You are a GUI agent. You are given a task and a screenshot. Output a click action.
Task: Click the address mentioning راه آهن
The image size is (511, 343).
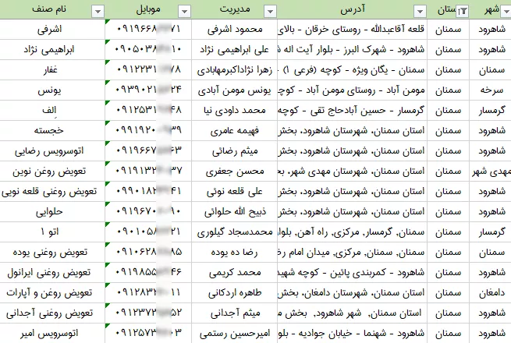pyautogui.click(x=352, y=232)
